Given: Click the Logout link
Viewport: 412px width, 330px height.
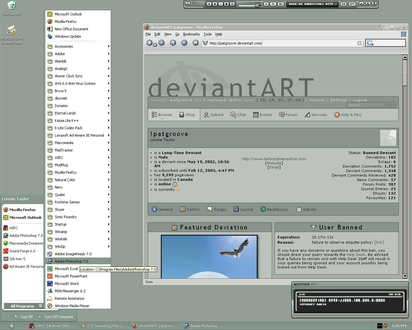Looking at the screenshot, I should (360, 100).
